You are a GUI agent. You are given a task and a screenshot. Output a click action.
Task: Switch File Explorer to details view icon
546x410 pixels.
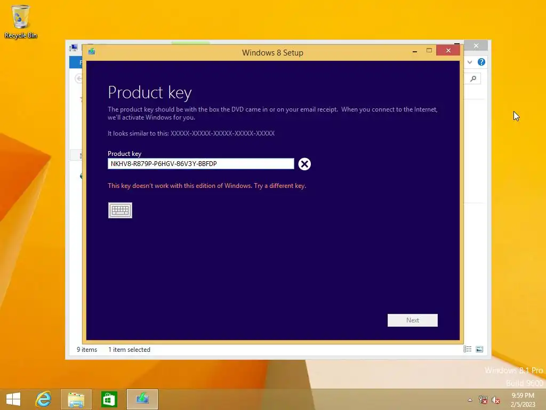(x=467, y=349)
